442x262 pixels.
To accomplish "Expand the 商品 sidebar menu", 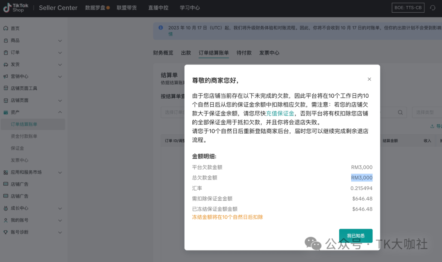I will 60,40.
